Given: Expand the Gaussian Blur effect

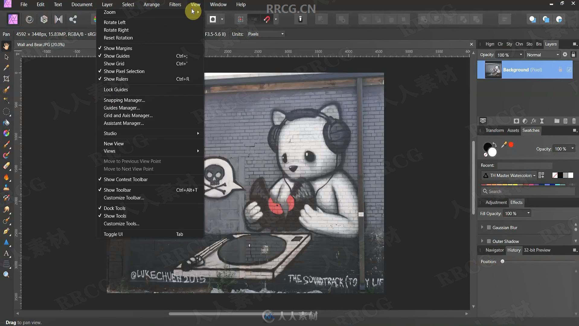Looking at the screenshot, I should point(482,227).
